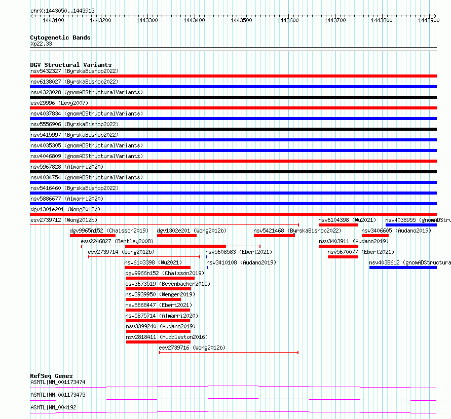Click nsv5670077 (Ebert2021) label
Image resolution: width=451 pixels, height=419 pixels.
click(361, 252)
